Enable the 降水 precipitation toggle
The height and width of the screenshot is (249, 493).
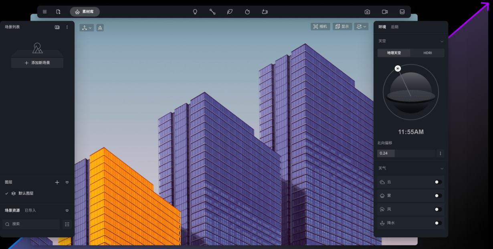click(438, 223)
